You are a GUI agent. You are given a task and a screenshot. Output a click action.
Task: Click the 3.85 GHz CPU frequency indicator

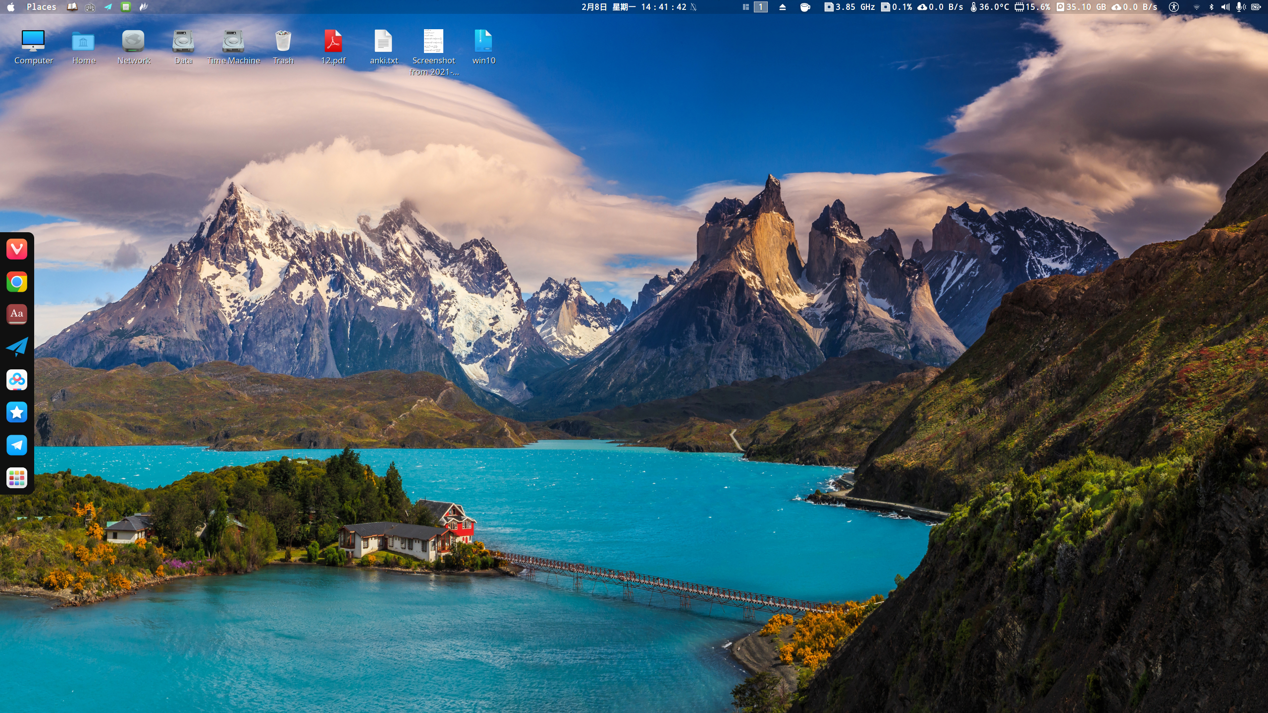click(x=850, y=7)
